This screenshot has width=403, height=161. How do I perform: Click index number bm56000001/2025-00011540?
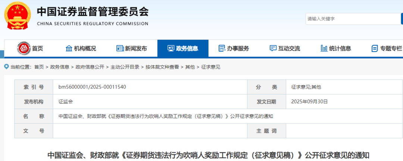point(92,87)
